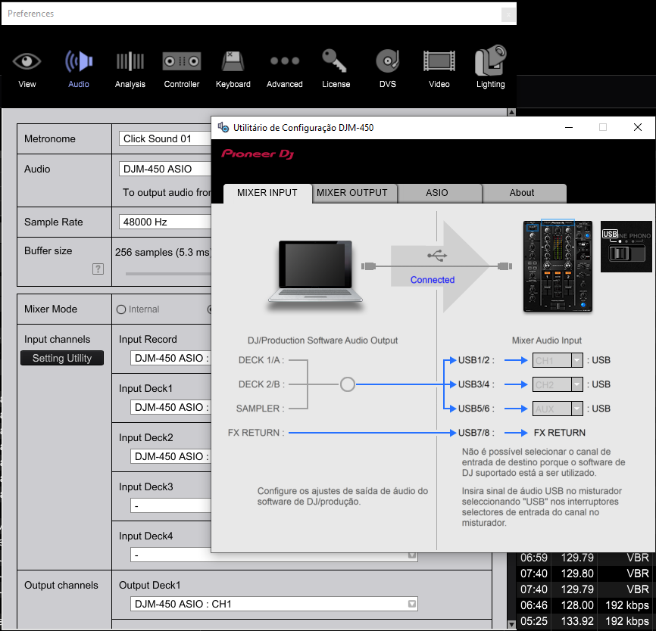The image size is (656, 631).
Task: Click the DJM-450 utility title bar icon
Action: point(223,127)
